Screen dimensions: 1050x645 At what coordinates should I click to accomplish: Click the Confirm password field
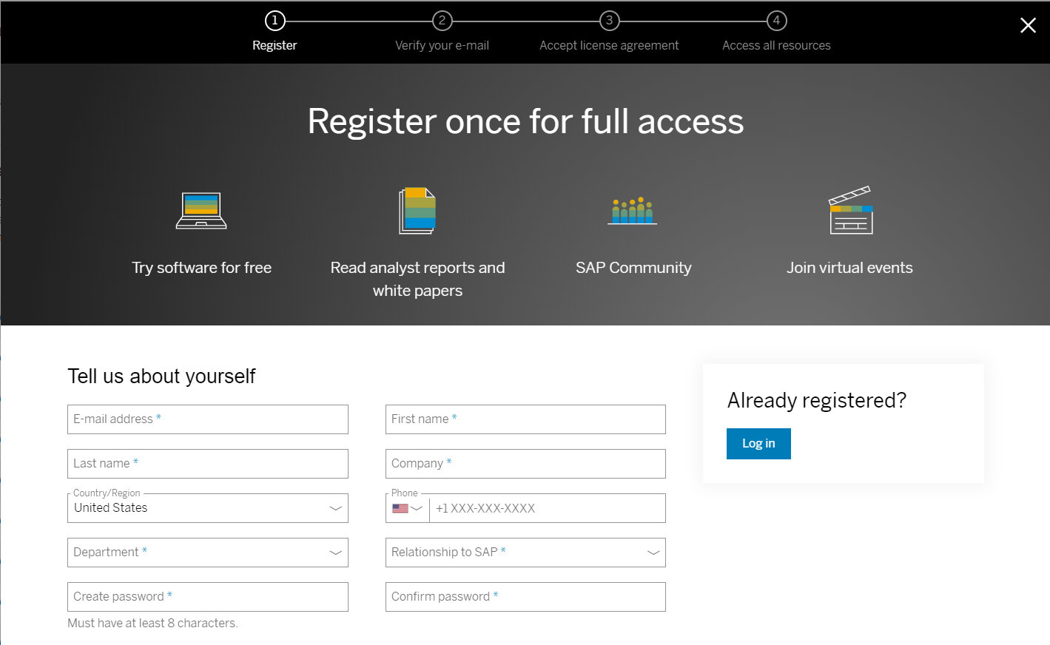click(x=525, y=597)
